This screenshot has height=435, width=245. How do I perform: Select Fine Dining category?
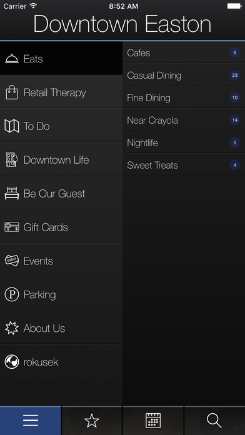[184, 97]
